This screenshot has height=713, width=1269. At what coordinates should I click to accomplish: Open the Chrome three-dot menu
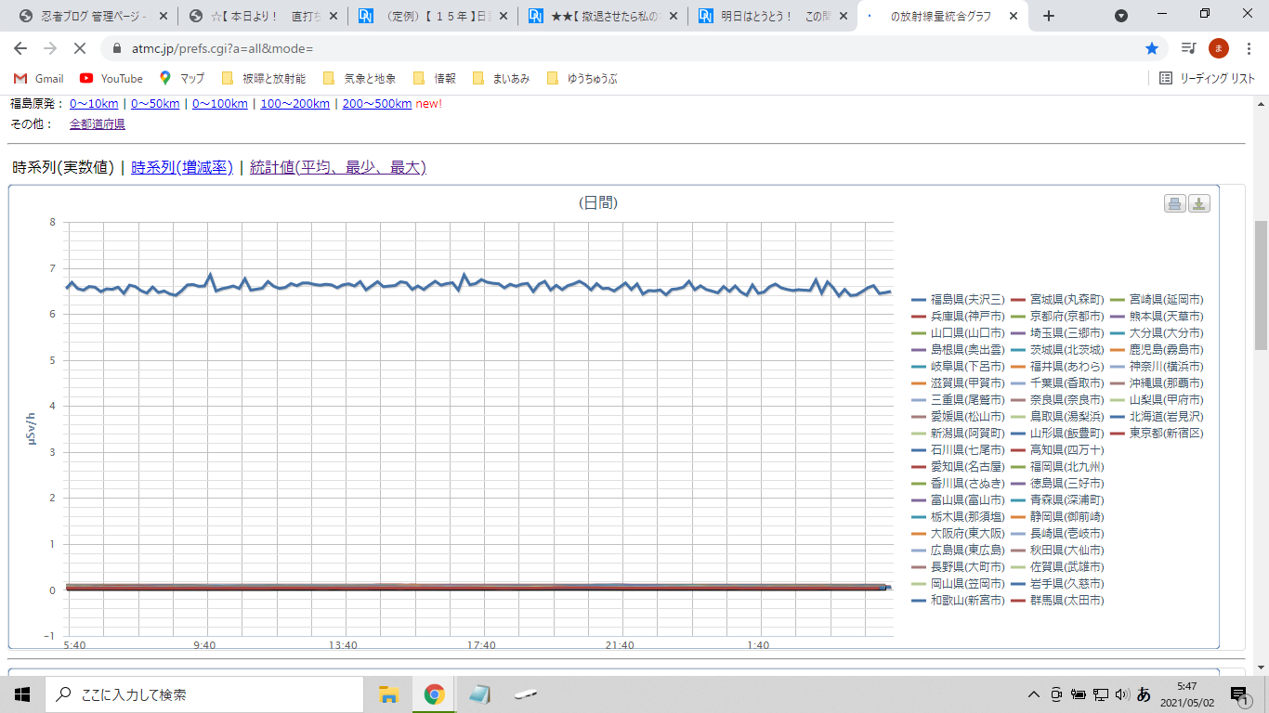click(1249, 48)
